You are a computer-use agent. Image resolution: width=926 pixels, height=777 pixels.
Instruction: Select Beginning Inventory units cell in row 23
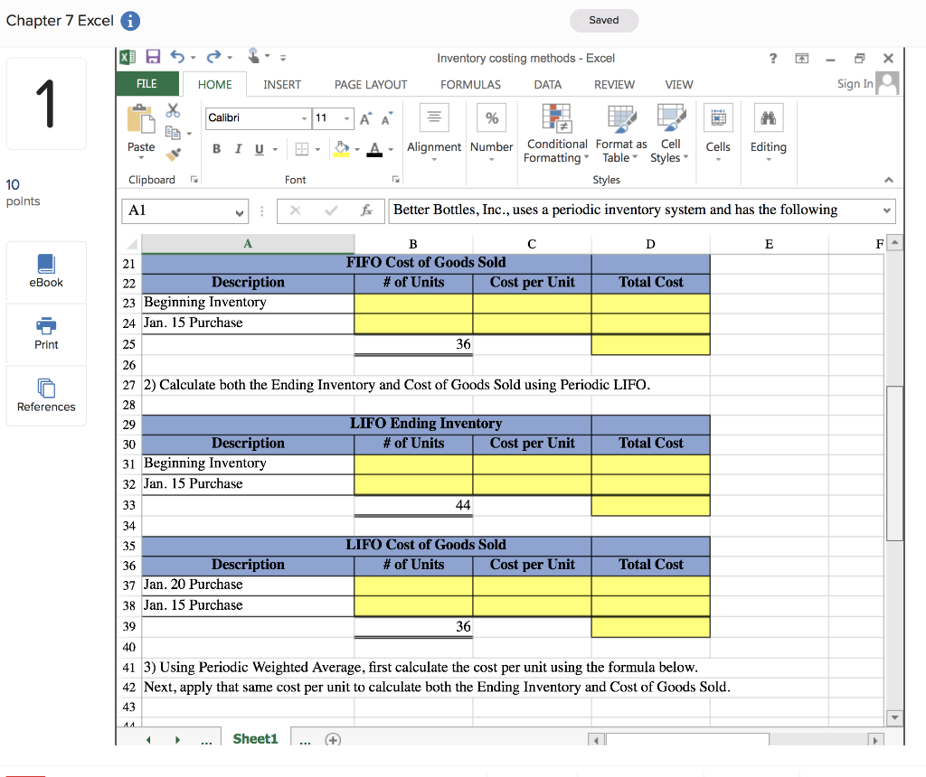coord(413,304)
